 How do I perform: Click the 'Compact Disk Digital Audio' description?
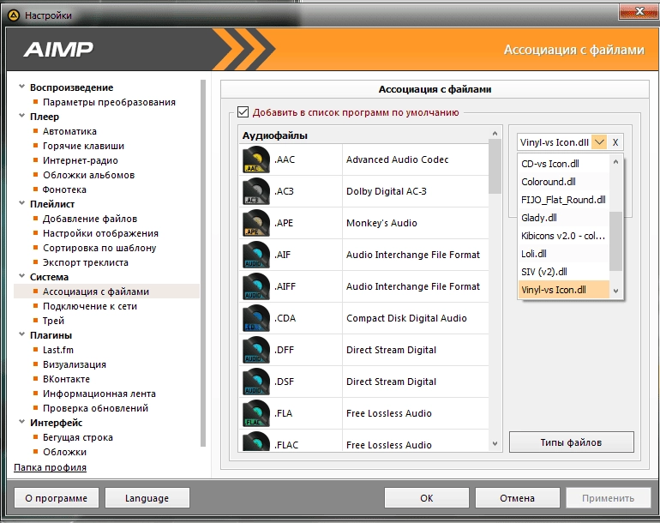tap(406, 318)
